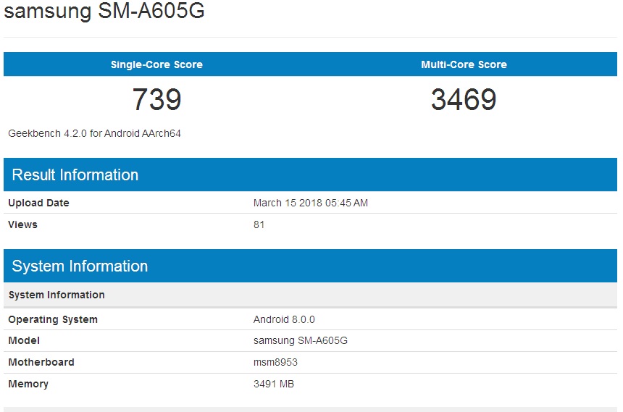623x412 pixels.
Task: Click the single-core score value 739
Action: (x=156, y=100)
